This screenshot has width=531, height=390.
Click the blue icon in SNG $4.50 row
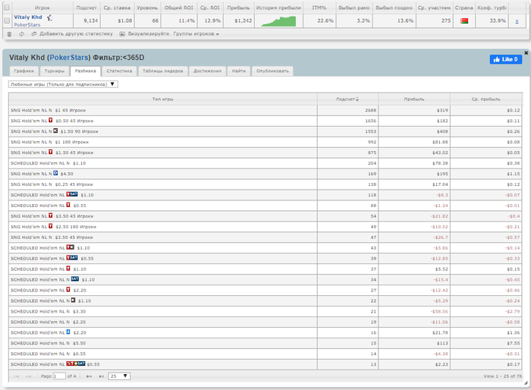click(x=55, y=173)
